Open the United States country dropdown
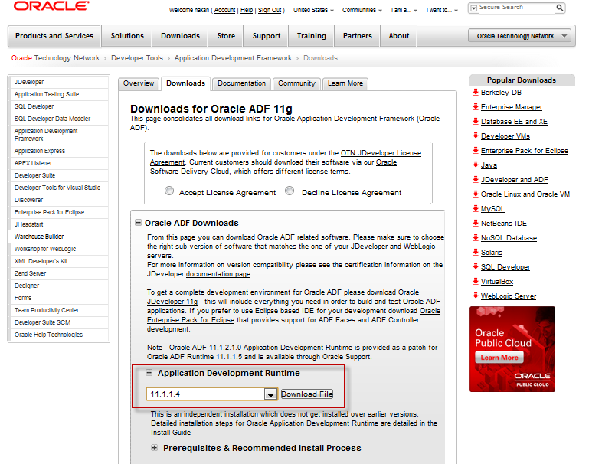This screenshot has height=464, width=602. point(313,11)
